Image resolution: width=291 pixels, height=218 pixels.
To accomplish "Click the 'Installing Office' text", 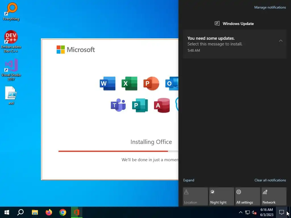I will pos(151,142).
